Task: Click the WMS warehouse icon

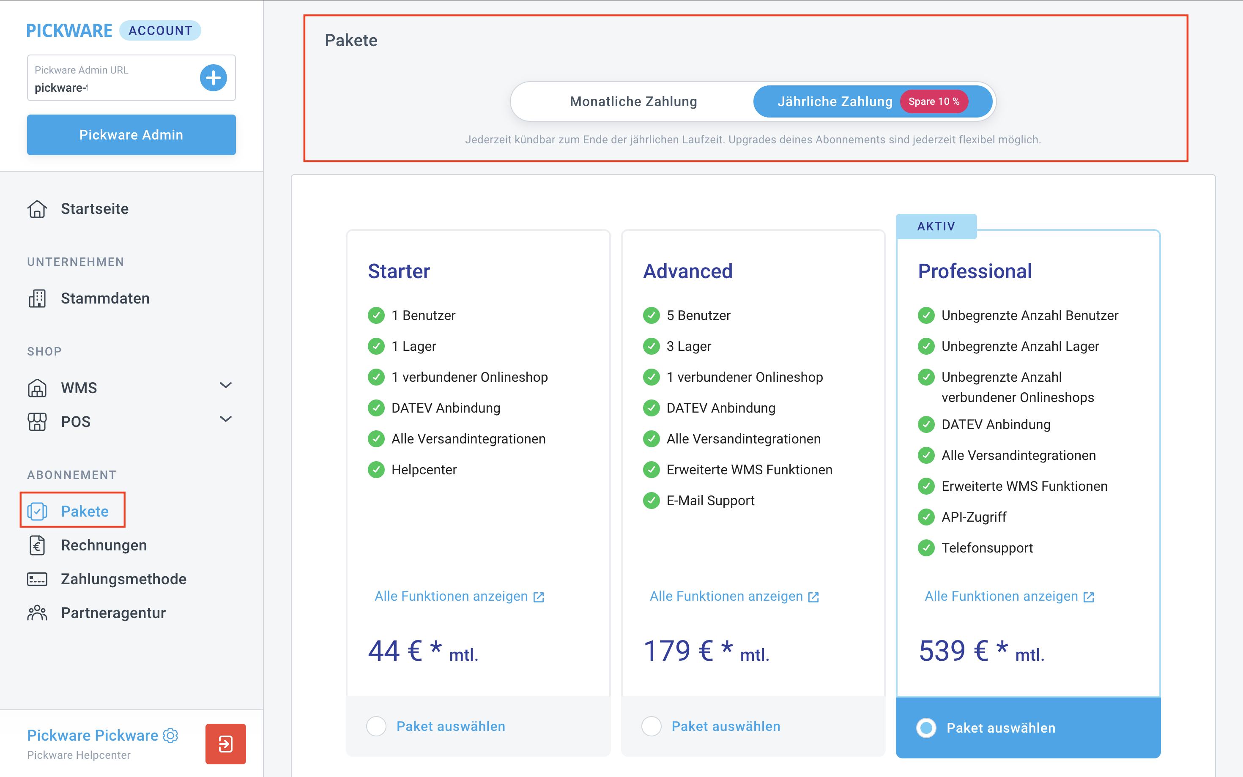Action: pos(37,388)
